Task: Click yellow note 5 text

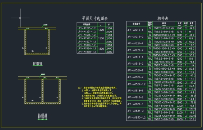Action: [102, 105]
